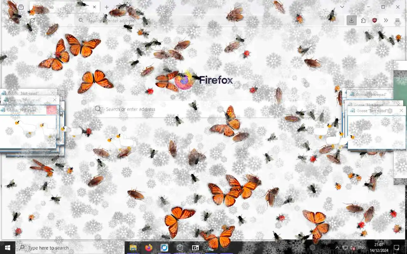Open the Extensions puzzle-piece menu
This screenshot has width=407, height=254.
pyautogui.click(x=363, y=20)
